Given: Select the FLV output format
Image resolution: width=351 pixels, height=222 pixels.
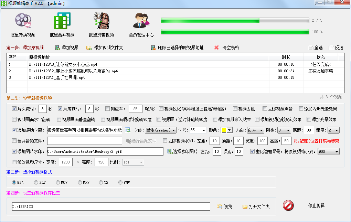Looking at the screenshot, I should pos(36,183).
